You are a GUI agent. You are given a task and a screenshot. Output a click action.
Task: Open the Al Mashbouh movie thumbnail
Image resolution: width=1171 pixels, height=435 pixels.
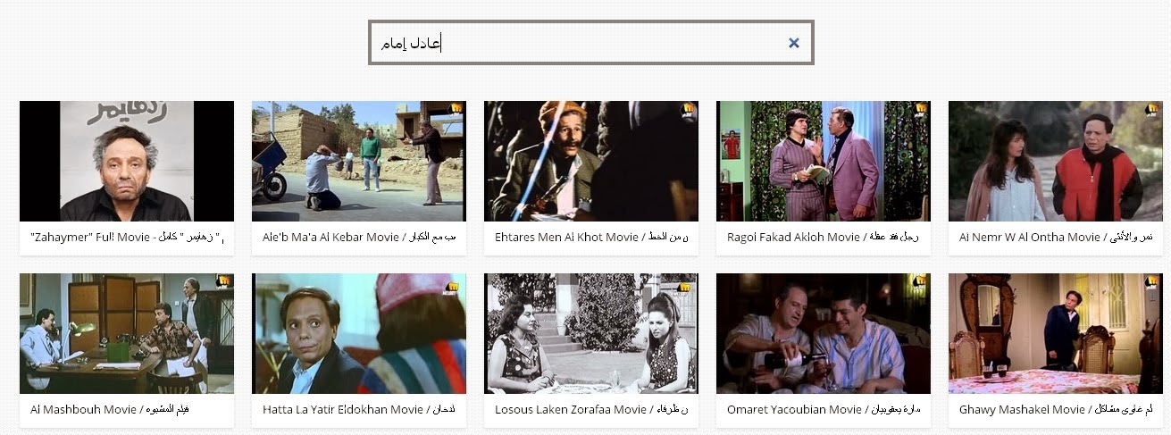click(127, 333)
